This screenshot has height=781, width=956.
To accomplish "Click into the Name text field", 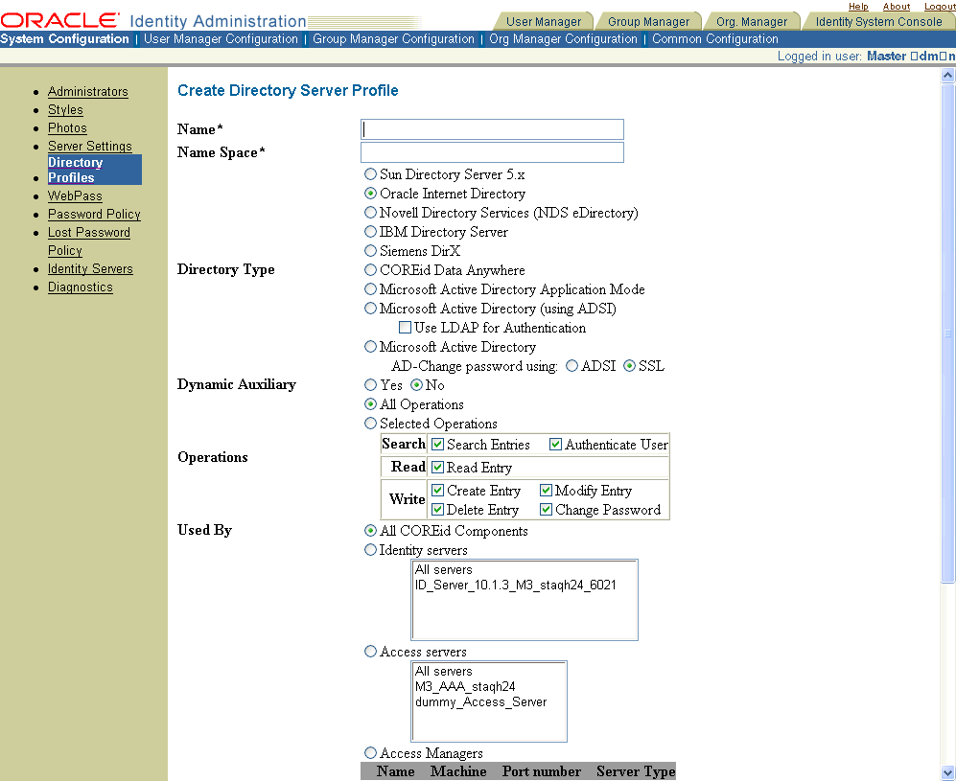I will (492, 129).
